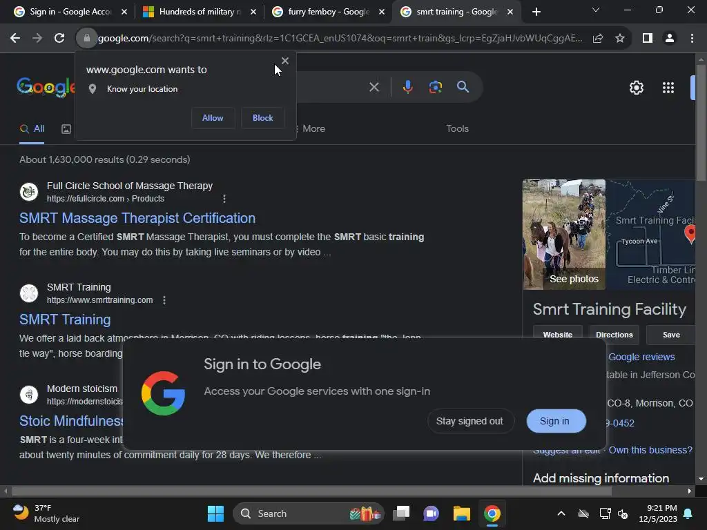
Task: Click the share page icon in address bar
Action: click(x=598, y=39)
